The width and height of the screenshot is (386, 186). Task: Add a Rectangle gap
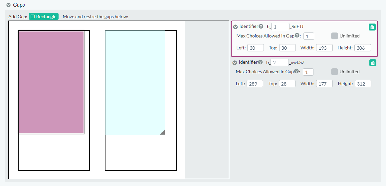(44, 17)
